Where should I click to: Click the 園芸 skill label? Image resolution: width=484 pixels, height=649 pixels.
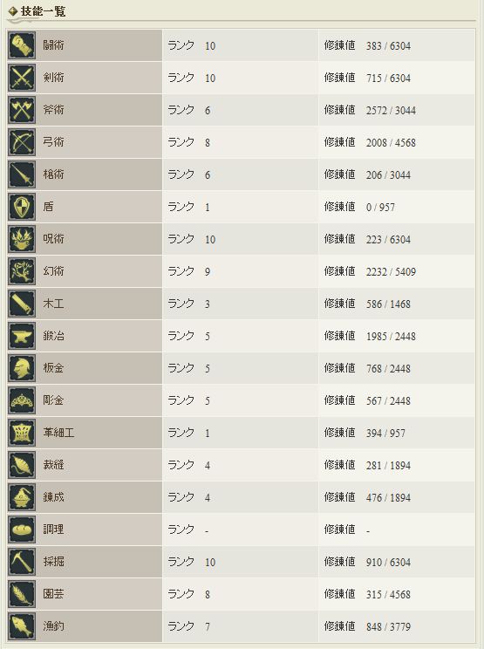point(53,594)
